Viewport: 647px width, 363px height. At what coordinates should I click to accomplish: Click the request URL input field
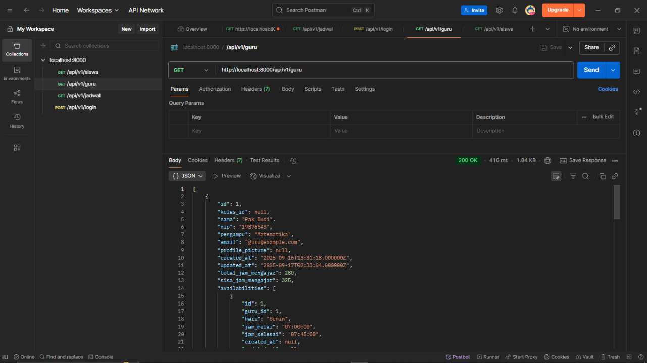(x=394, y=70)
